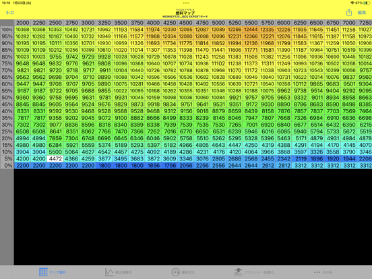Open the プリセット一括書込 preset upload tab

click(254, 272)
